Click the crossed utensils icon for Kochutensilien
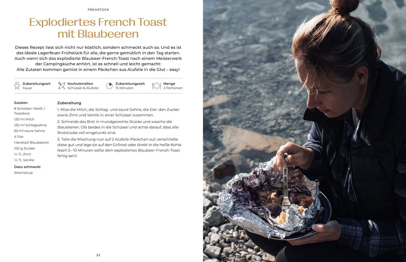This screenshot has width=406, height=262. pos(62,86)
